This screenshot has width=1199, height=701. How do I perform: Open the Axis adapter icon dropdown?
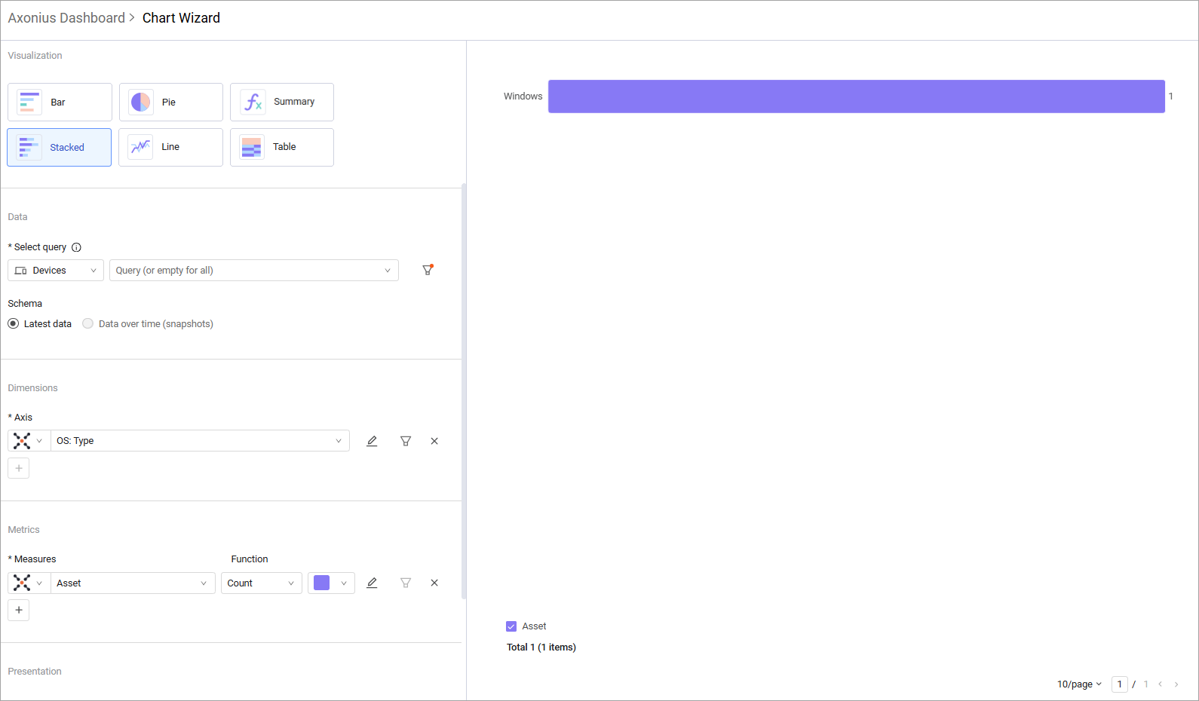[29, 441]
